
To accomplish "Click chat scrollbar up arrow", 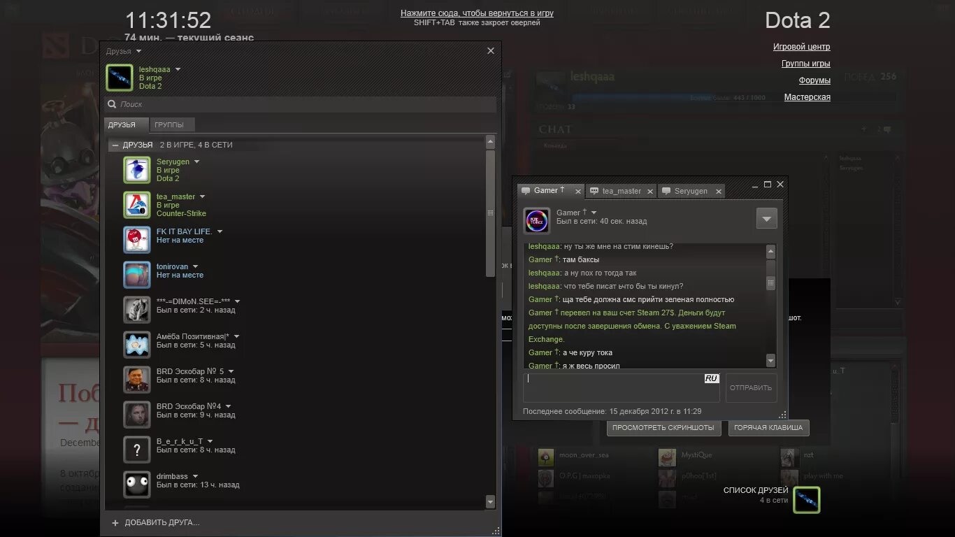I will pyautogui.click(x=770, y=252).
